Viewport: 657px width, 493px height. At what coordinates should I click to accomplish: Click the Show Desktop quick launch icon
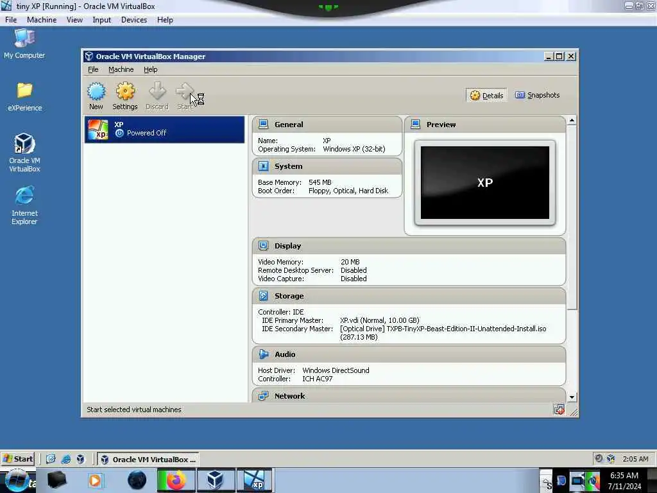51,459
